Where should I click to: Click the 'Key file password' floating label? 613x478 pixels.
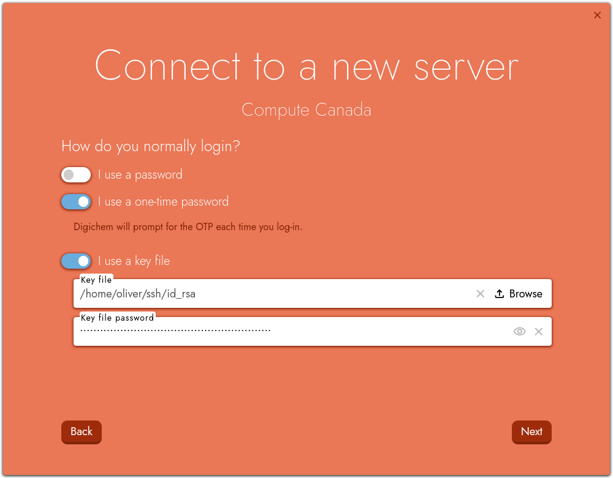117,318
